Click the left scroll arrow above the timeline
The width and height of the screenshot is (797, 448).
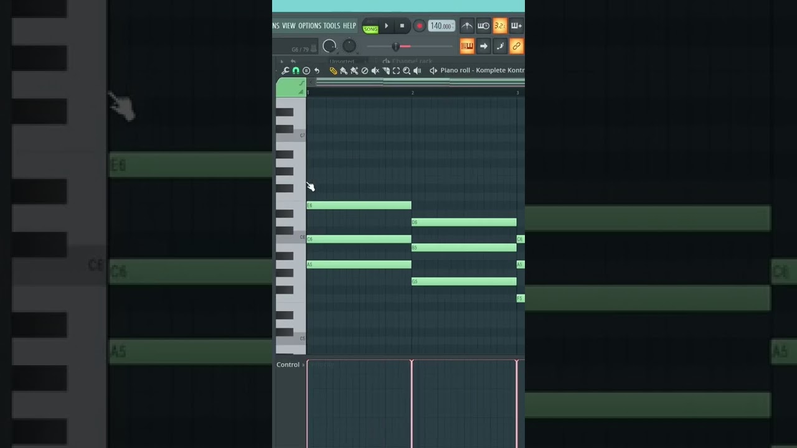coord(311,82)
